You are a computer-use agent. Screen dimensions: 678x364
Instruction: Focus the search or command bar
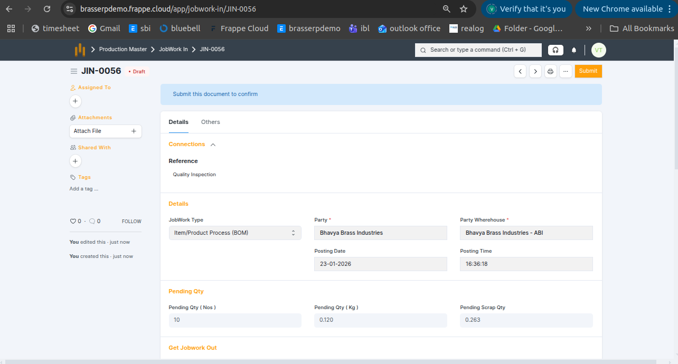click(478, 50)
